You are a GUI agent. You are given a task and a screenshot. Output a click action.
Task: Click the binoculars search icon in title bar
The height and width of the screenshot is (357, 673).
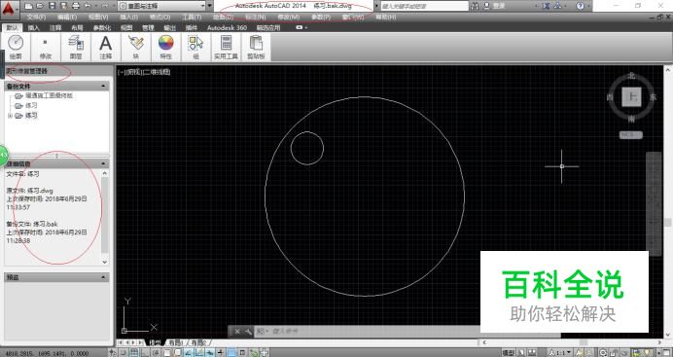(x=476, y=6)
